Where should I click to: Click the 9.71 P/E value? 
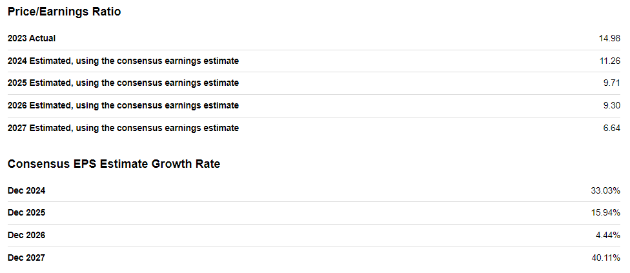point(612,83)
